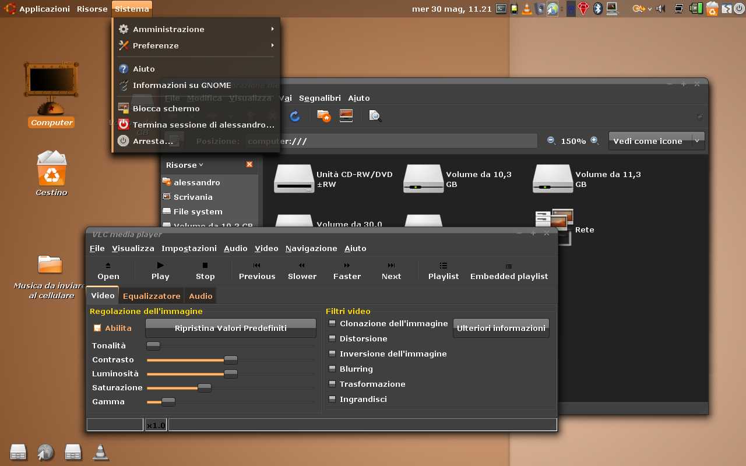Image resolution: width=746 pixels, height=466 pixels.
Task: Toggle Distorsione video filter
Action: tap(333, 338)
